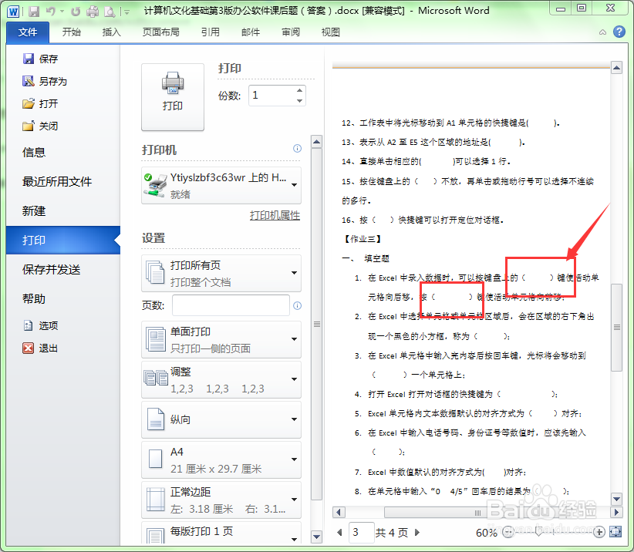The image size is (634, 552).
Task: Click preview horizontal scroll right arrow
Action: click(x=616, y=513)
